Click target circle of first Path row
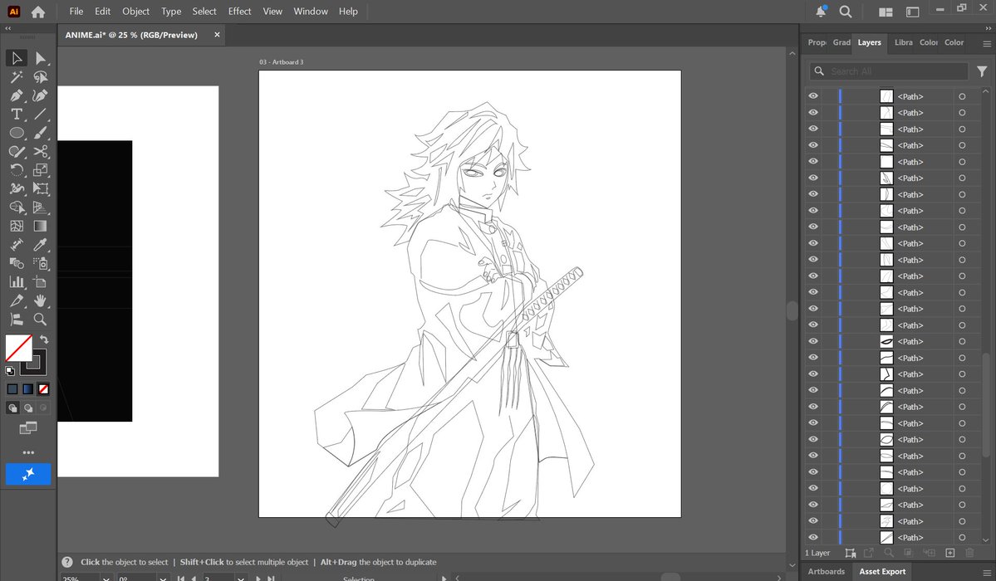The width and height of the screenshot is (996, 581). pyautogui.click(x=962, y=96)
